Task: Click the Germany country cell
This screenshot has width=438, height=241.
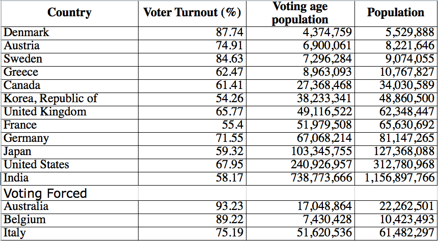Action: (26, 138)
